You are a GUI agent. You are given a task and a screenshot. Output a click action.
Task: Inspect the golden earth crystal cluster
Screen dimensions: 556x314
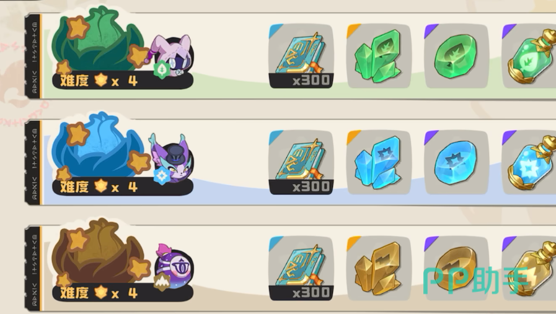pos(378,268)
